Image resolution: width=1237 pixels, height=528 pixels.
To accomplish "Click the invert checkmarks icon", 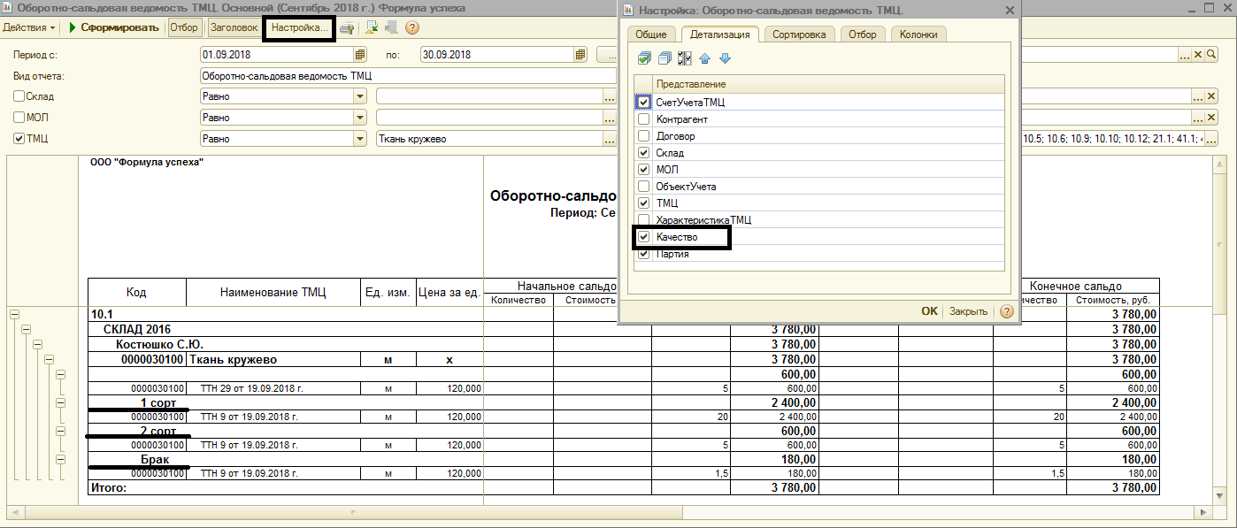I will point(685,58).
